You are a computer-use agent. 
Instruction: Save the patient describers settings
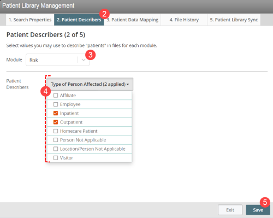pos(258,210)
